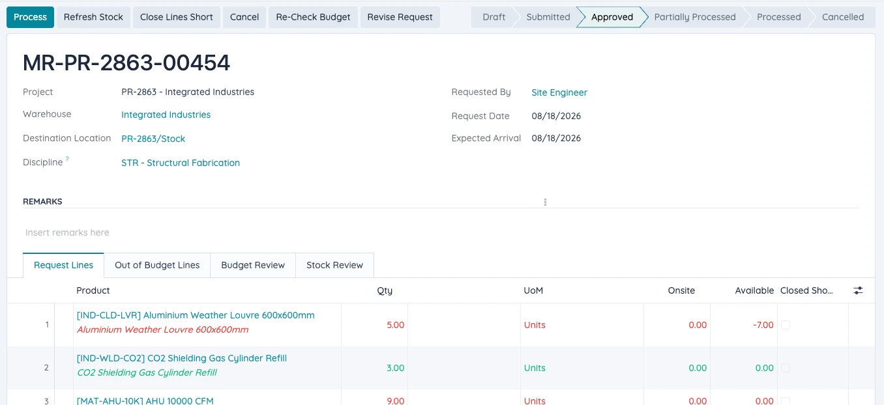Switch to the Stock Review tab
The width and height of the screenshot is (884, 405).
[334, 265]
